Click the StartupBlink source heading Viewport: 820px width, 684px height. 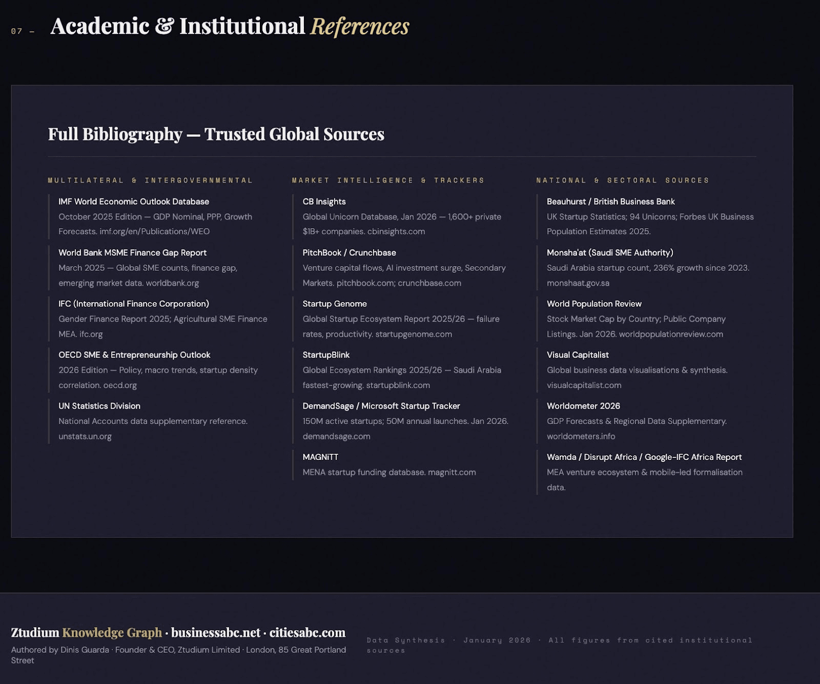point(326,355)
